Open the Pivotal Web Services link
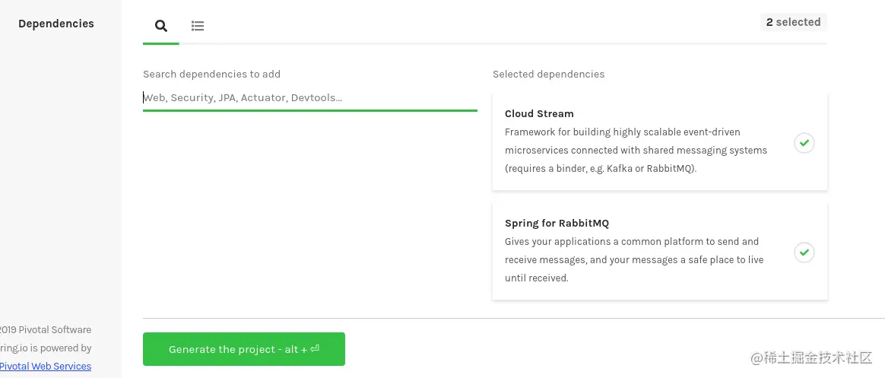This screenshot has width=885, height=378. (46, 366)
